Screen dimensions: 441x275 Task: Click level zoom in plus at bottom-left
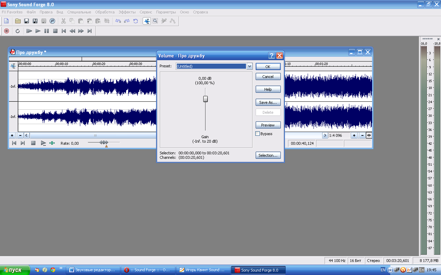(x=12, y=135)
